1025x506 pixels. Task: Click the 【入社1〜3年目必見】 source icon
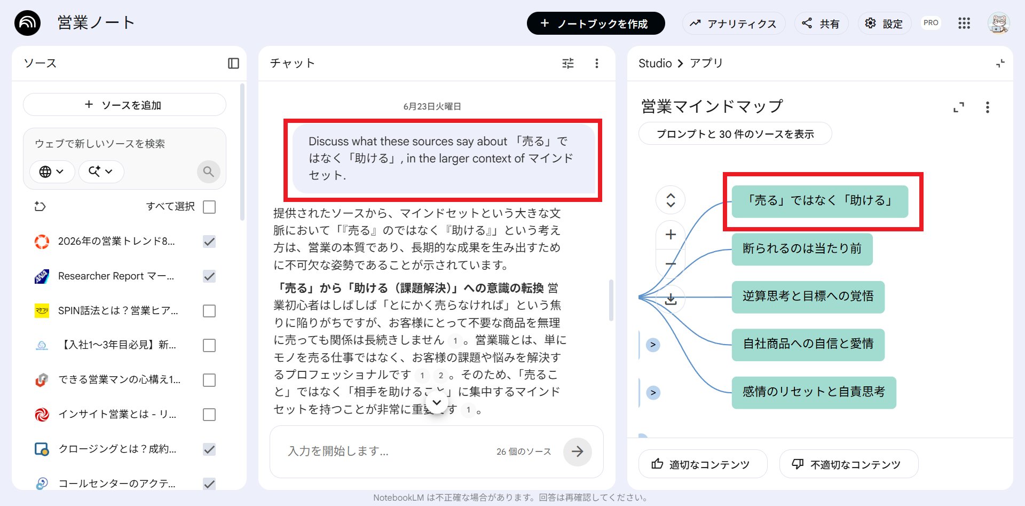[42, 345]
